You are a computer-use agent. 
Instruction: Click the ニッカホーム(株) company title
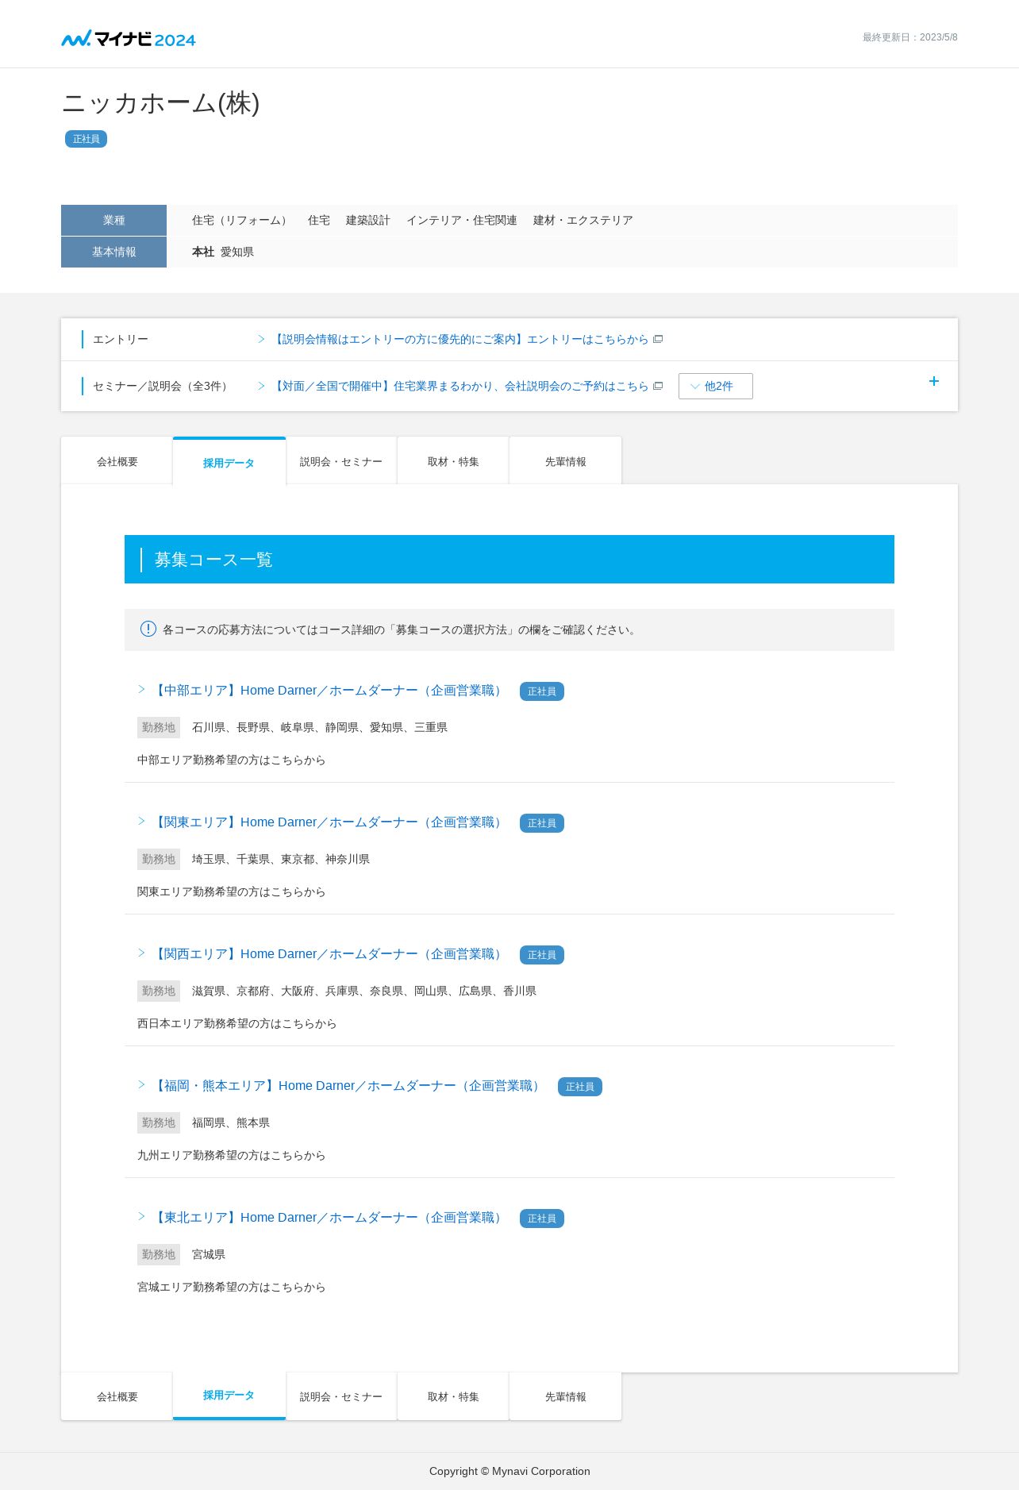(x=161, y=103)
